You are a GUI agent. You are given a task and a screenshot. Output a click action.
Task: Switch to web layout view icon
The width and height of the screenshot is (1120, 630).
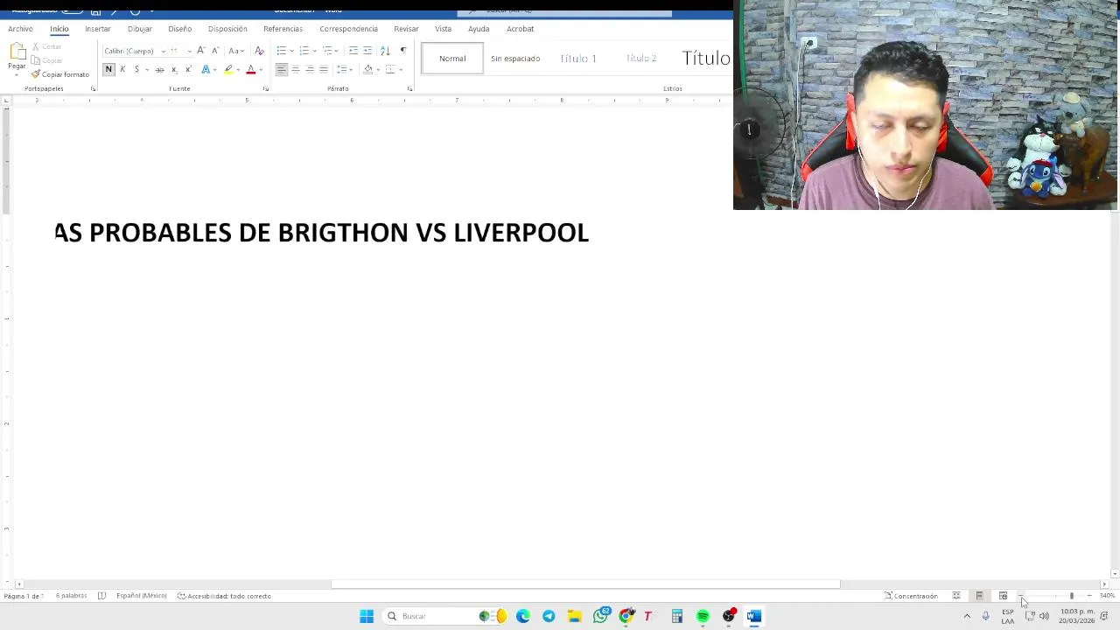coord(1003,596)
